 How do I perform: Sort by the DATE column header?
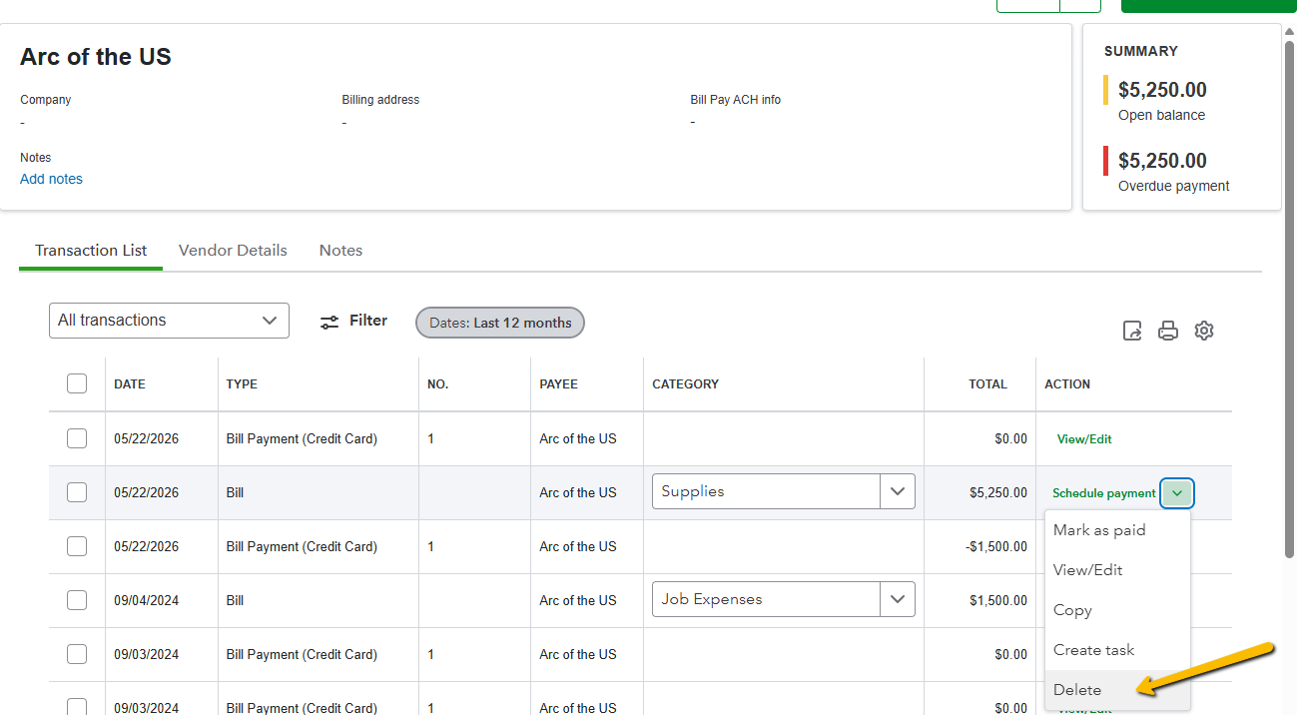pos(130,384)
